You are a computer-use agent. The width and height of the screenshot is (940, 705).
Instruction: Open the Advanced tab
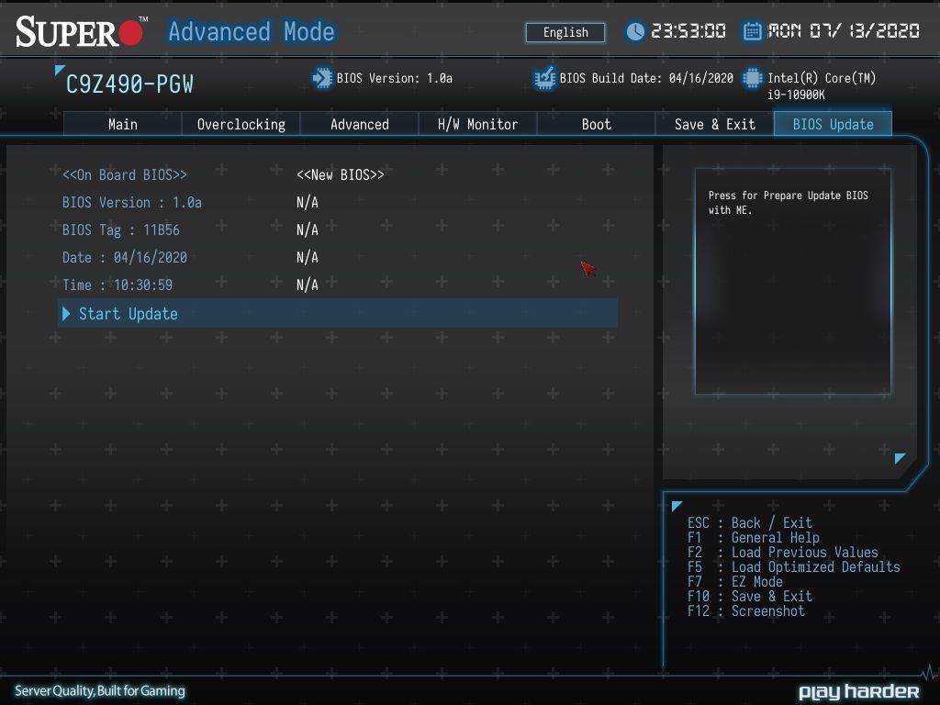pyautogui.click(x=359, y=124)
